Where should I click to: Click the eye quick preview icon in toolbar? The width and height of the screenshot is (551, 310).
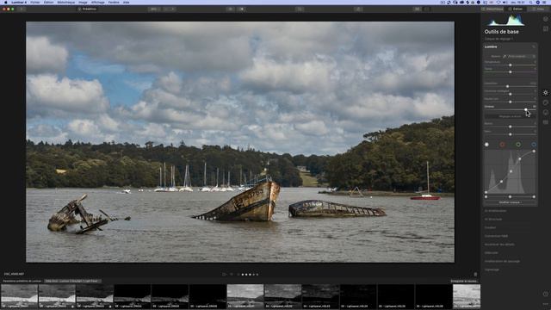(x=230, y=9)
